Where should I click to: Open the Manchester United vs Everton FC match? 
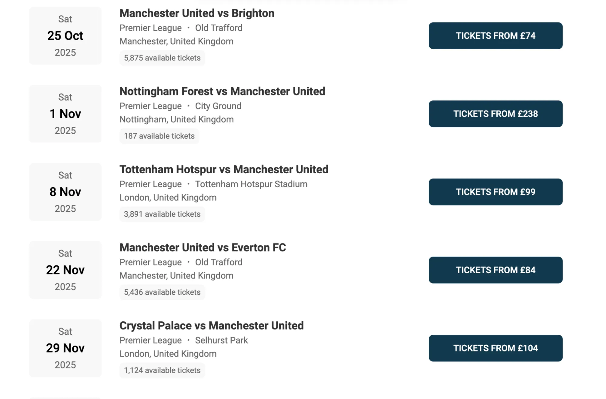(203, 248)
